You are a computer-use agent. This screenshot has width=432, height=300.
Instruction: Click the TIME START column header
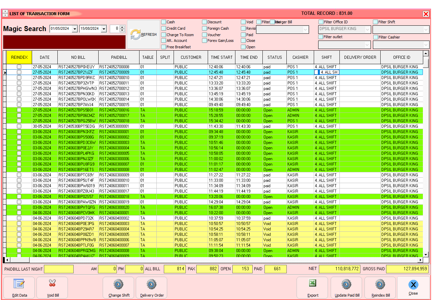(x=222, y=57)
